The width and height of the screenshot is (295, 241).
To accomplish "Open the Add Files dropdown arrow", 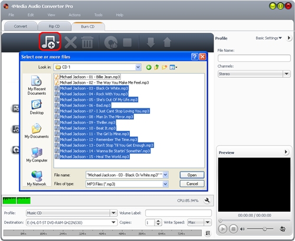I will tap(58, 42).
